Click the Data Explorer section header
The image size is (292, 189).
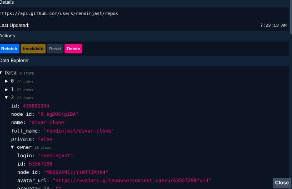click(145, 61)
